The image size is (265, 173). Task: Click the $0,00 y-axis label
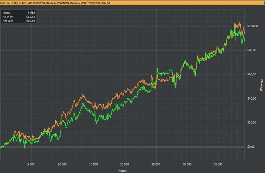[x=251, y=147]
